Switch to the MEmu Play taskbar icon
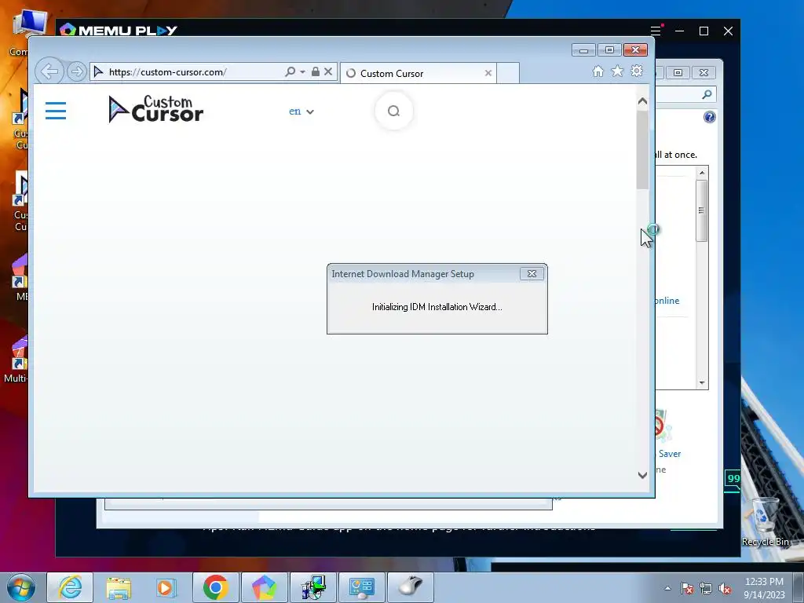The image size is (804, 603). (x=265, y=587)
